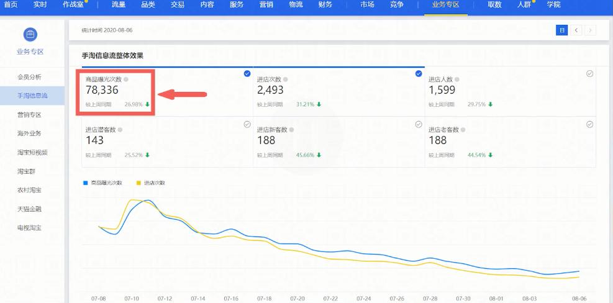
Task: Open the 品类 top tab
Action: coord(148,5)
